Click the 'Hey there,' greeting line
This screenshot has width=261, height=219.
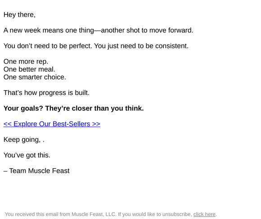[x=19, y=15]
